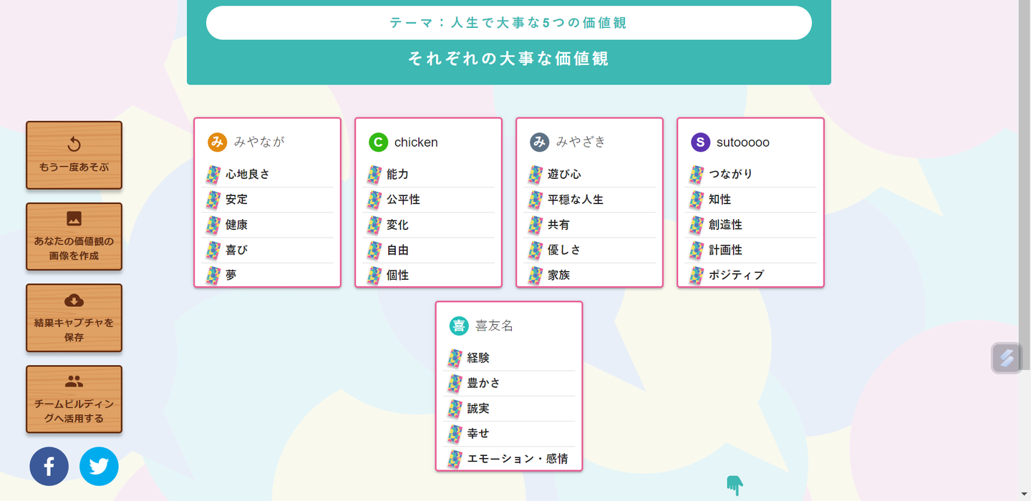Click チームビルディングへ活用する button
This screenshot has width=1031, height=501.
[x=74, y=400]
